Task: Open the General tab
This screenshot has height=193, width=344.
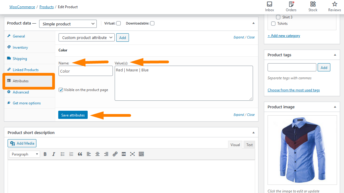Action: click(x=30, y=36)
